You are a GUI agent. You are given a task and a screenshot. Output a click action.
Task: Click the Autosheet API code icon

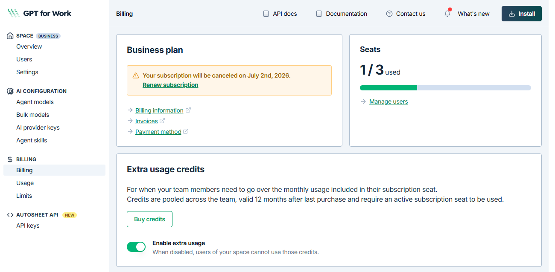coord(10,215)
